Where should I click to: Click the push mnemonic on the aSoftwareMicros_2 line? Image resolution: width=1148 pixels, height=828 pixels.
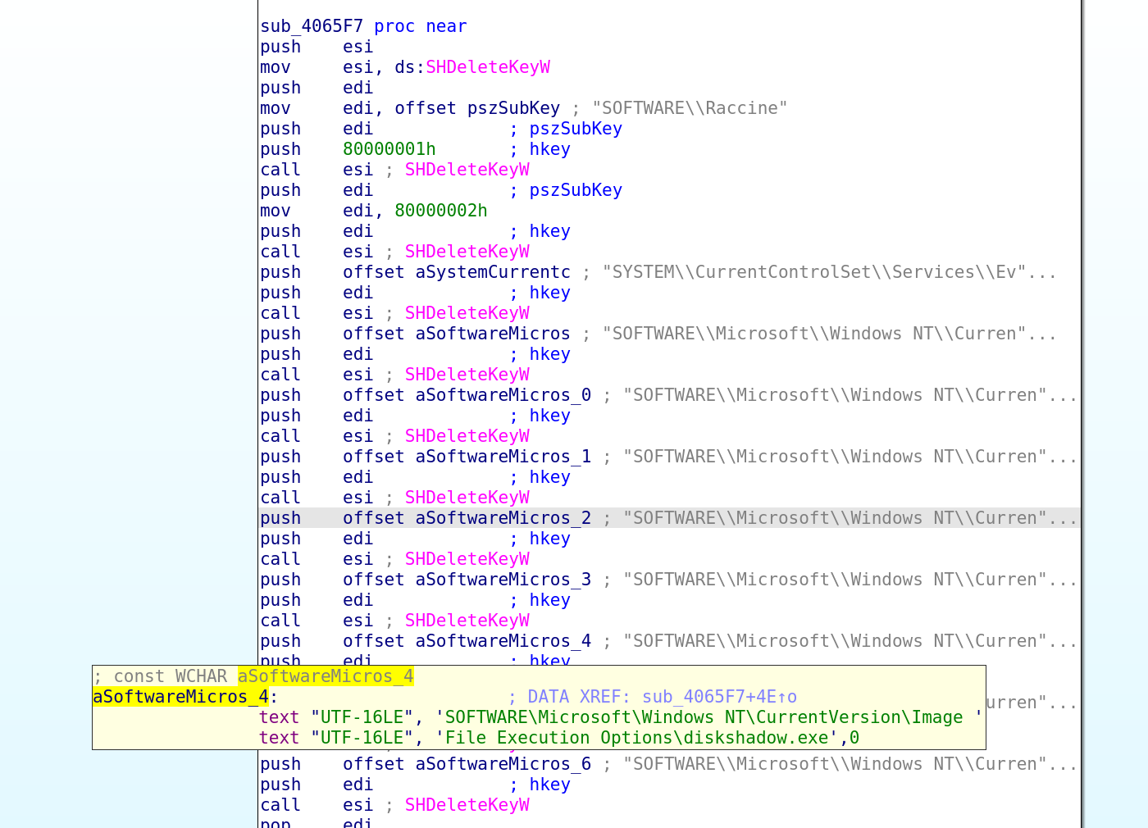click(x=280, y=518)
